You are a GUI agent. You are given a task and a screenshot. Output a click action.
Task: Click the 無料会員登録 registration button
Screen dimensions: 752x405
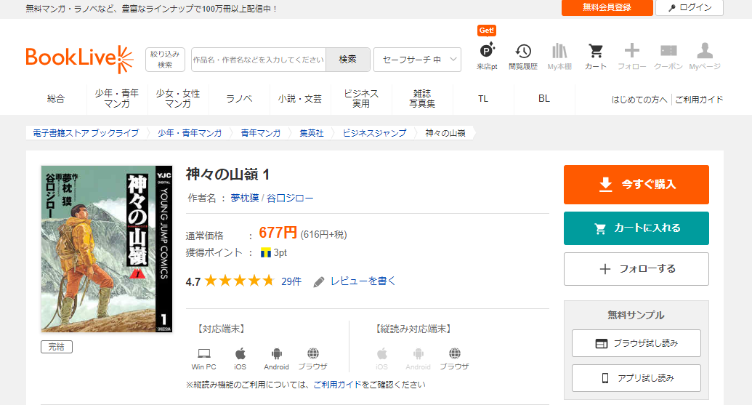pos(607,8)
